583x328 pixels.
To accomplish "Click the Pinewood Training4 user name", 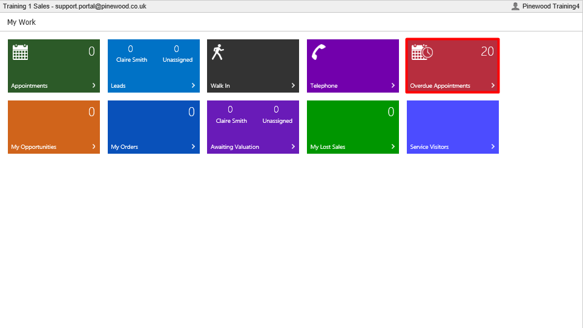I will coord(551,6).
